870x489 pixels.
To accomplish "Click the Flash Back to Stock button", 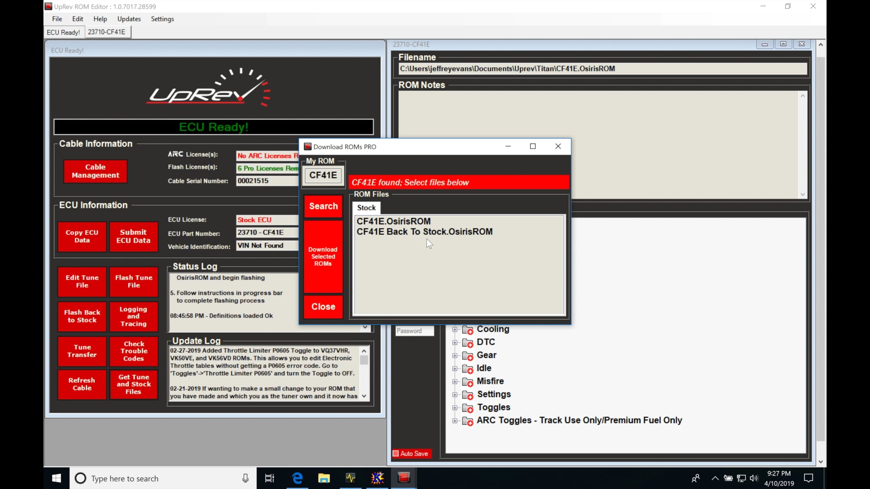I will (x=82, y=316).
